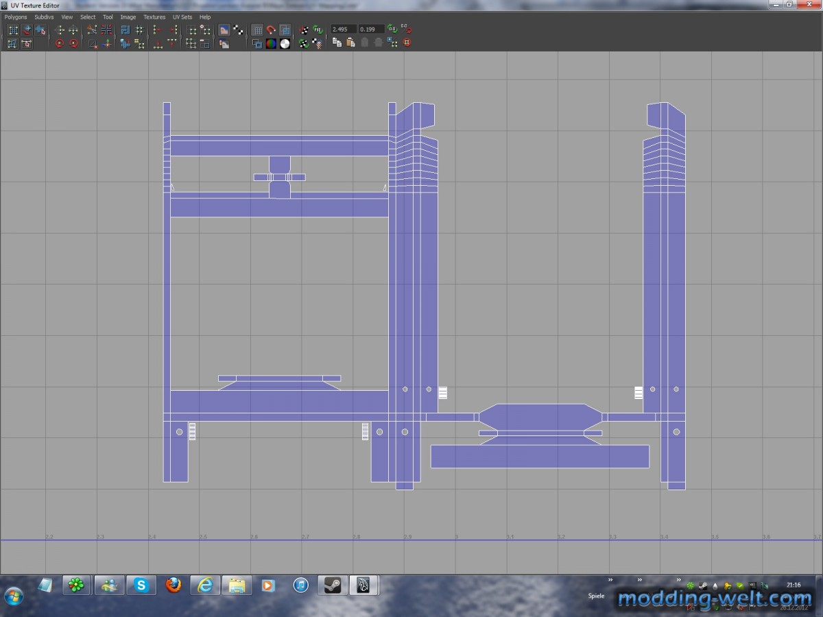The image size is (823, 617).
Task: Click the U coordinate field showing 2.495
Action: click(x=342, y=29)
